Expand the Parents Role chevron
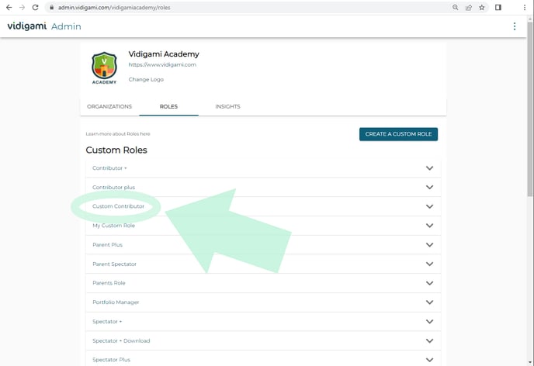 click(429, 283)
